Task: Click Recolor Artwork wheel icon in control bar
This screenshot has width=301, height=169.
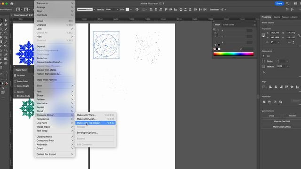Action: point(137,9)
